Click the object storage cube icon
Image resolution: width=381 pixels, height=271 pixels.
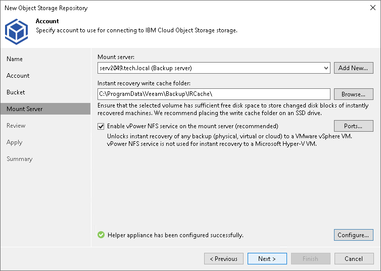pos(17,31)
